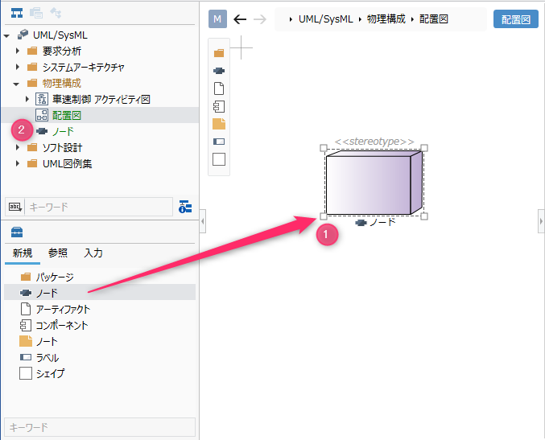Select ノード in the toolbox list
The image size is (545, 440).
coord(100,293)
